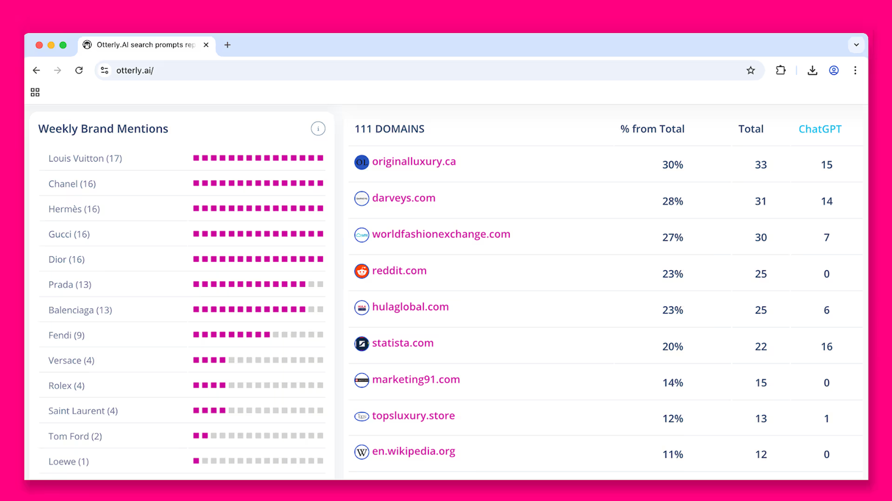Open the darveys.com link

(404, 198)
